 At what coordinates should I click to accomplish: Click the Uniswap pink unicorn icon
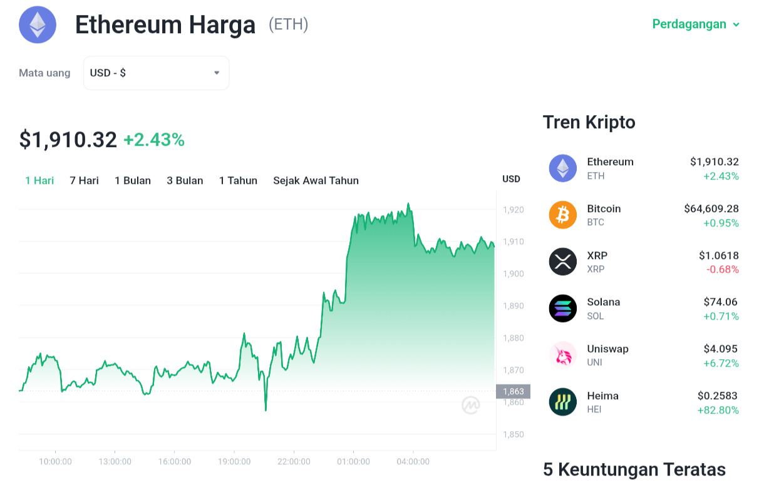click(x=563, y=355)
